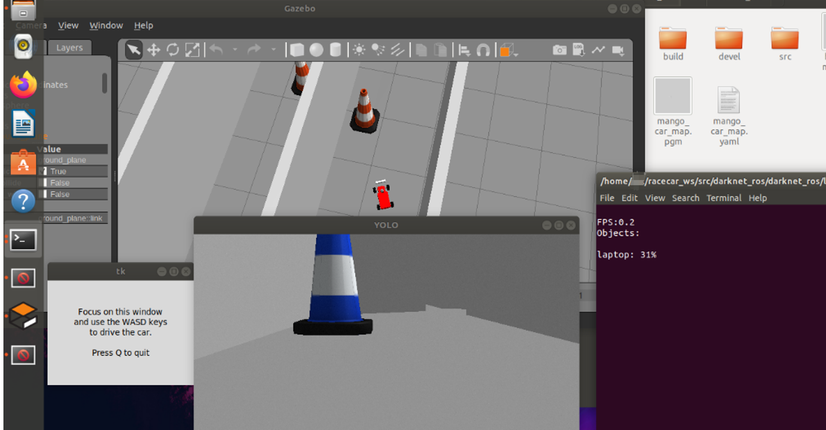This screenshot has width=826, height=430.
Task: Enable the scale mode tool
Action: coord(192,50)
